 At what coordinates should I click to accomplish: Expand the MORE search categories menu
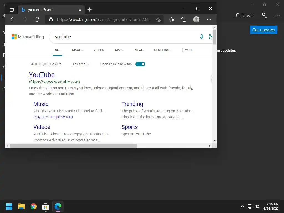pyautogui.click(x=187, y=50)
